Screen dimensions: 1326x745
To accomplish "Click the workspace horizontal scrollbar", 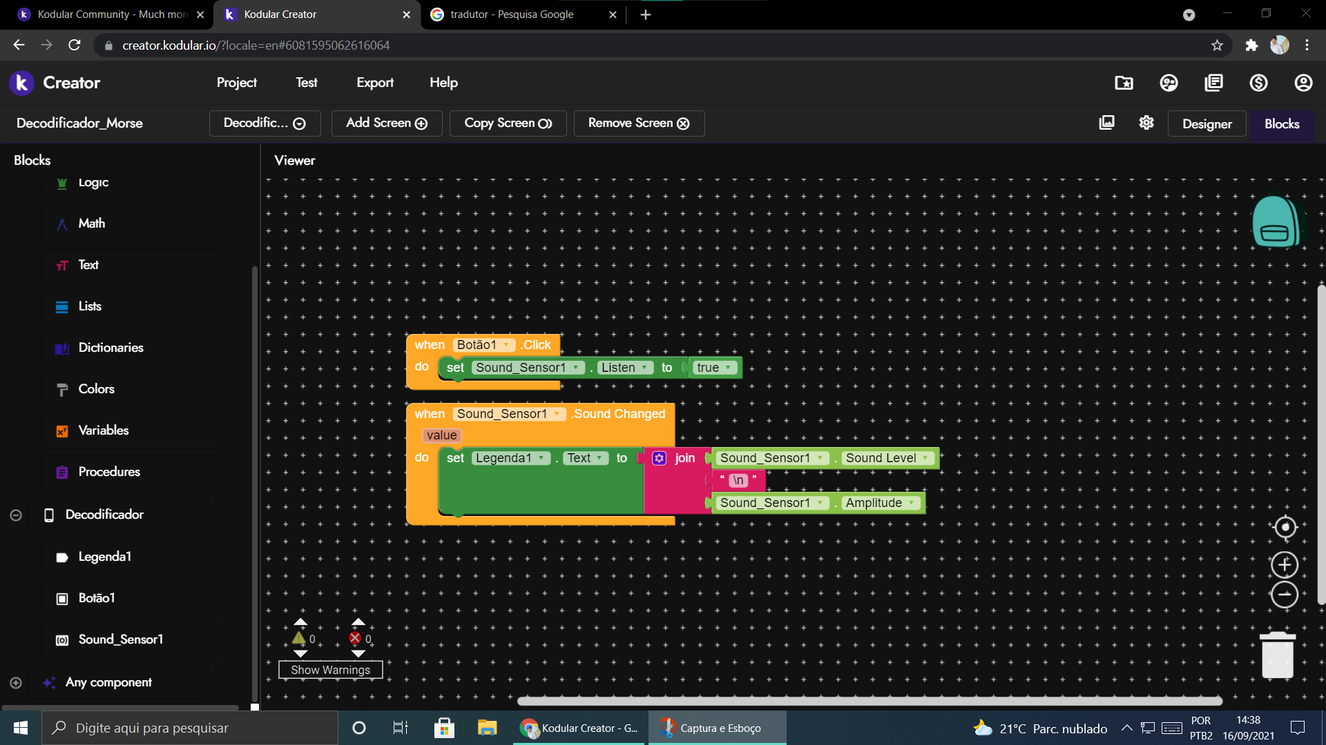I will [870, 701].
